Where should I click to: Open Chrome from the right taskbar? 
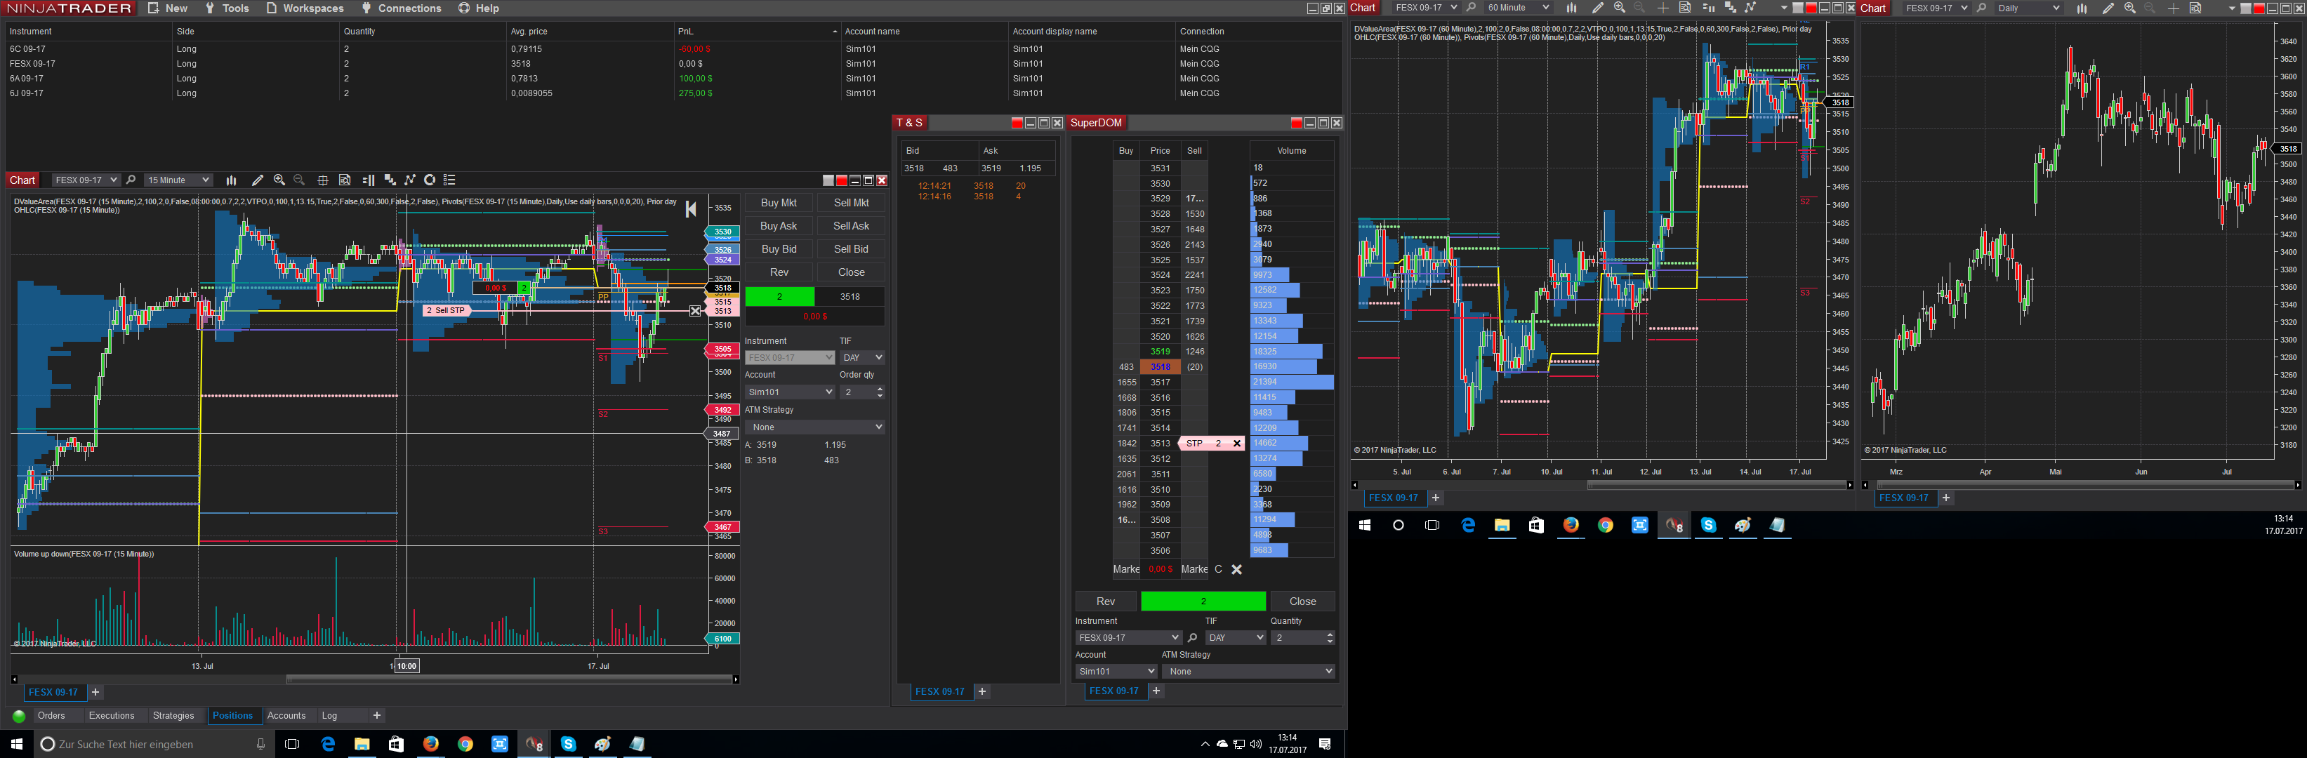[x=1606, y=525]
